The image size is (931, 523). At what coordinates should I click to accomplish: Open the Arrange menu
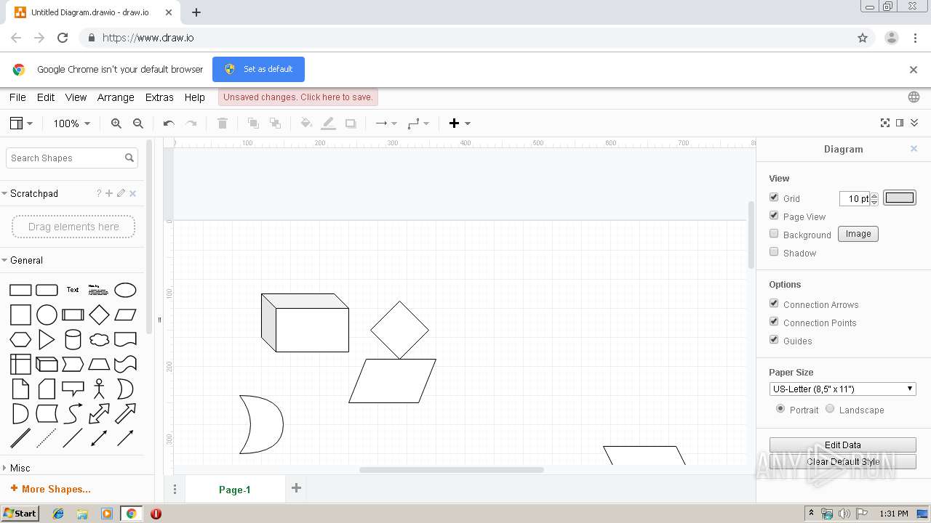click(x=116, y=97)
